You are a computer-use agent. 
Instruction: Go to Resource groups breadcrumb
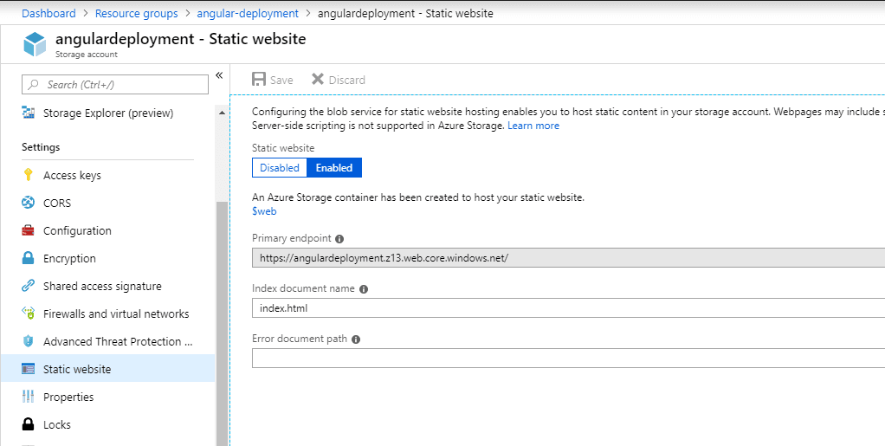pyautogui.click(x=136, y=13)
